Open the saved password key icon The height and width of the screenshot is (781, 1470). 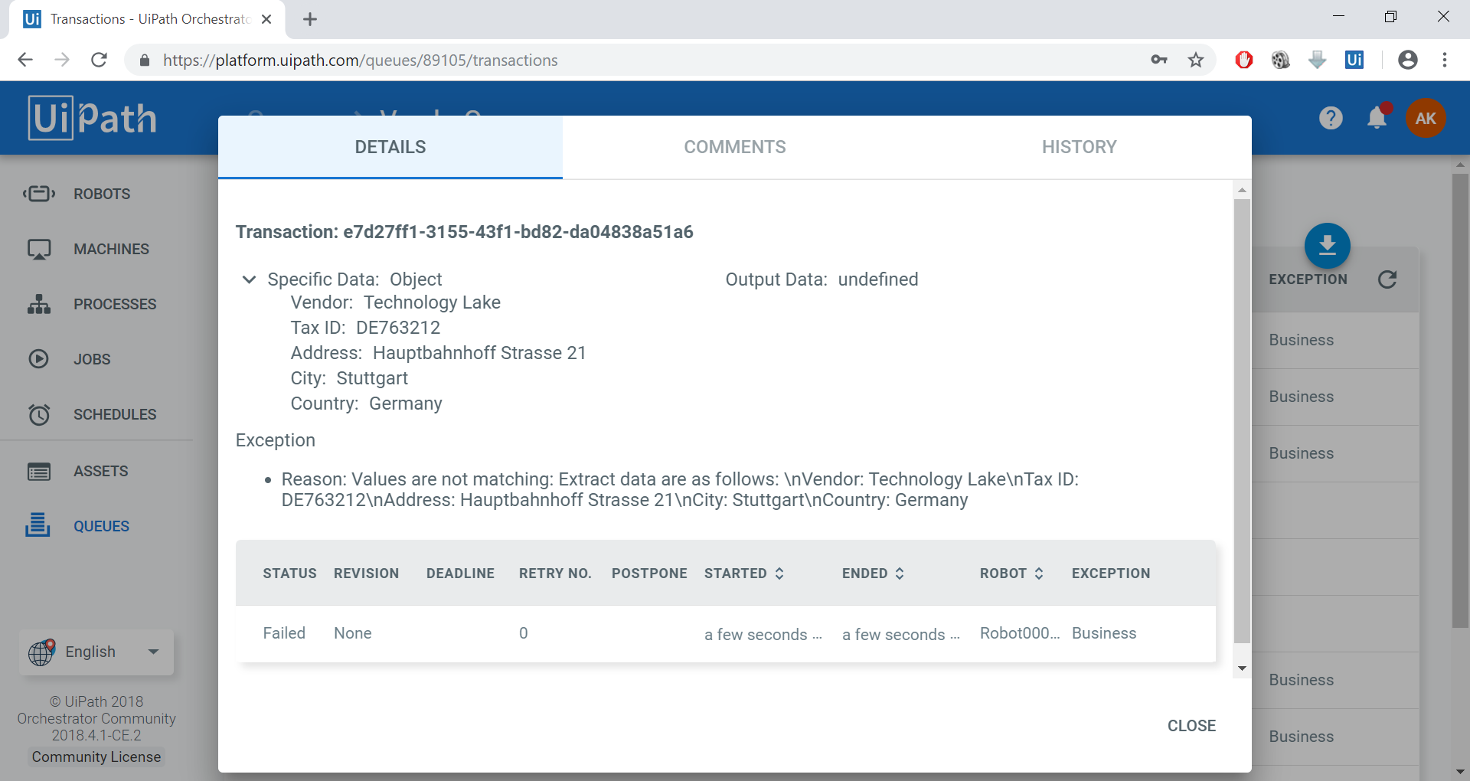(1159, 60)
